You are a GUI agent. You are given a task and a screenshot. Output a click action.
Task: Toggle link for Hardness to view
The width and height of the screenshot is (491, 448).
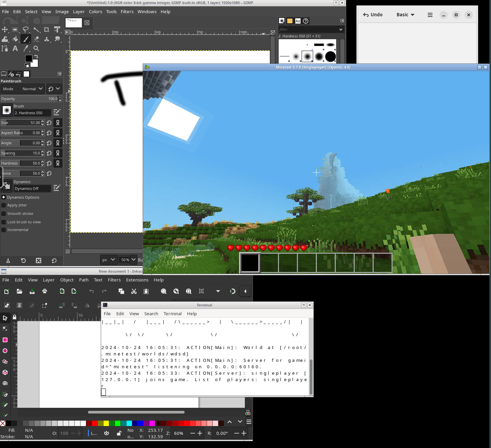[58, 163]
